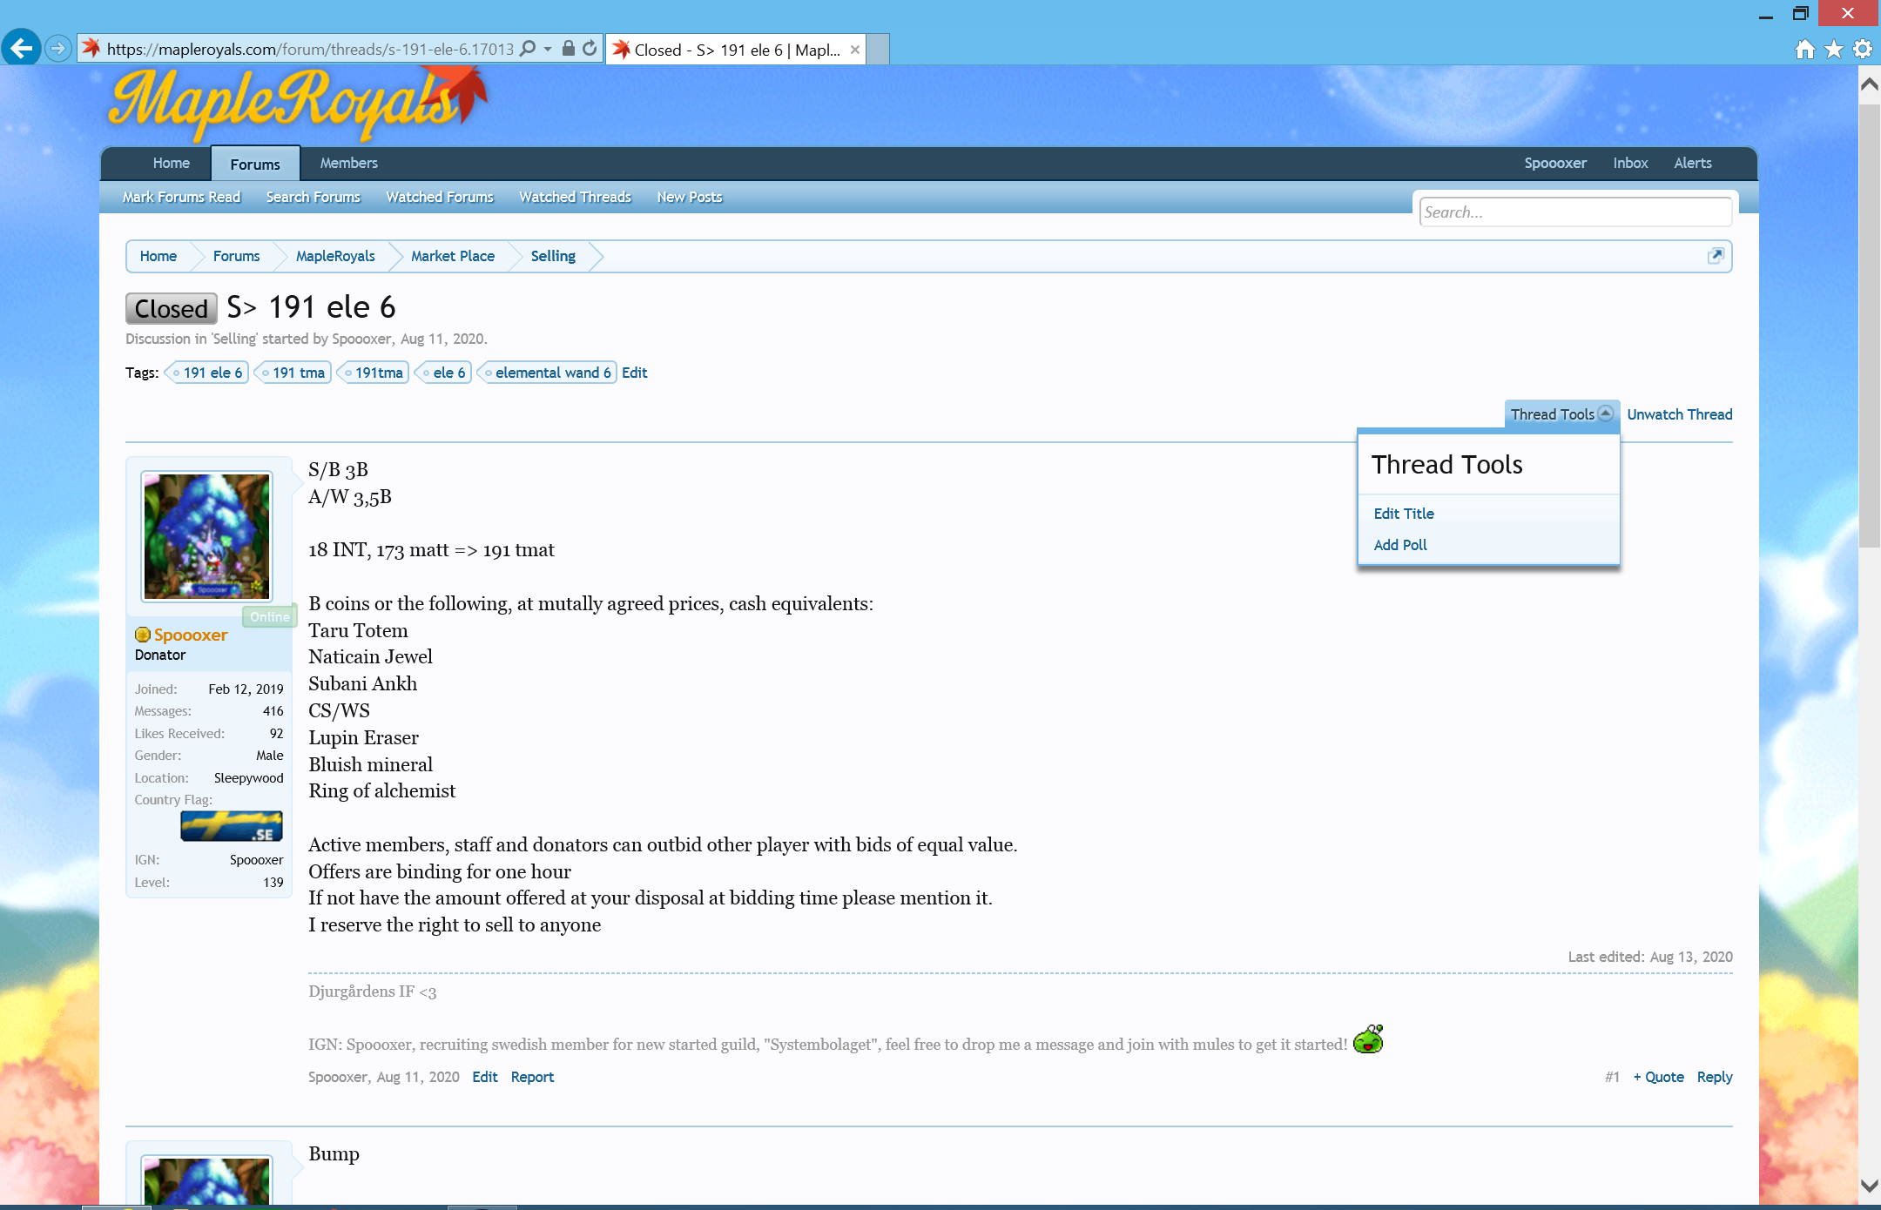Image resolution: width=1881 pixels, height=1210 pixels.
Task: Click the breadcrumb quick navigation icon
Action: click(1715, 255)
